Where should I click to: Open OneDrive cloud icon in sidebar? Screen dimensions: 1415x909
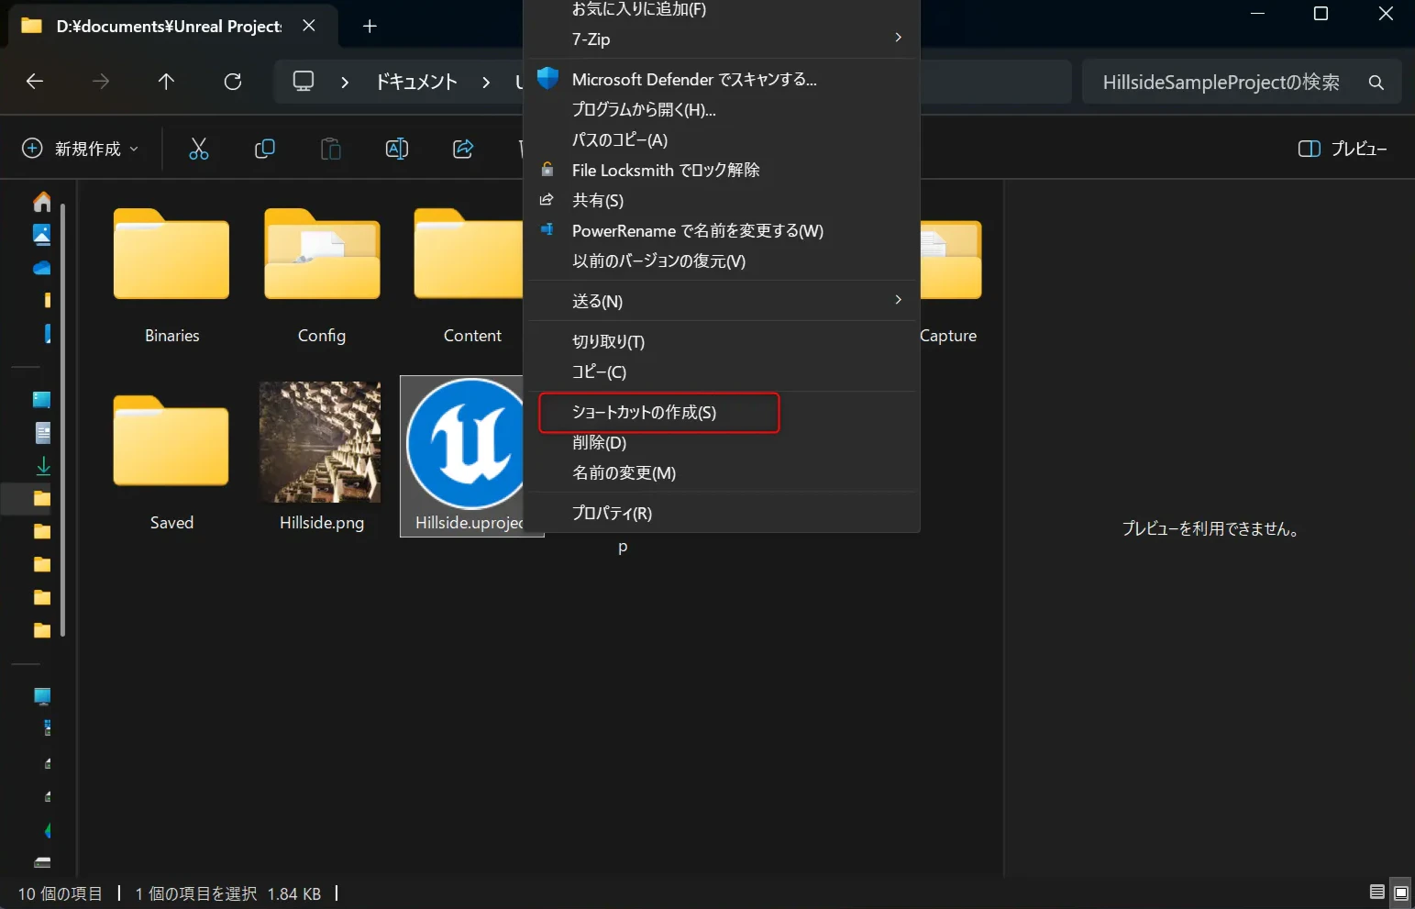[x=42, y=268]
